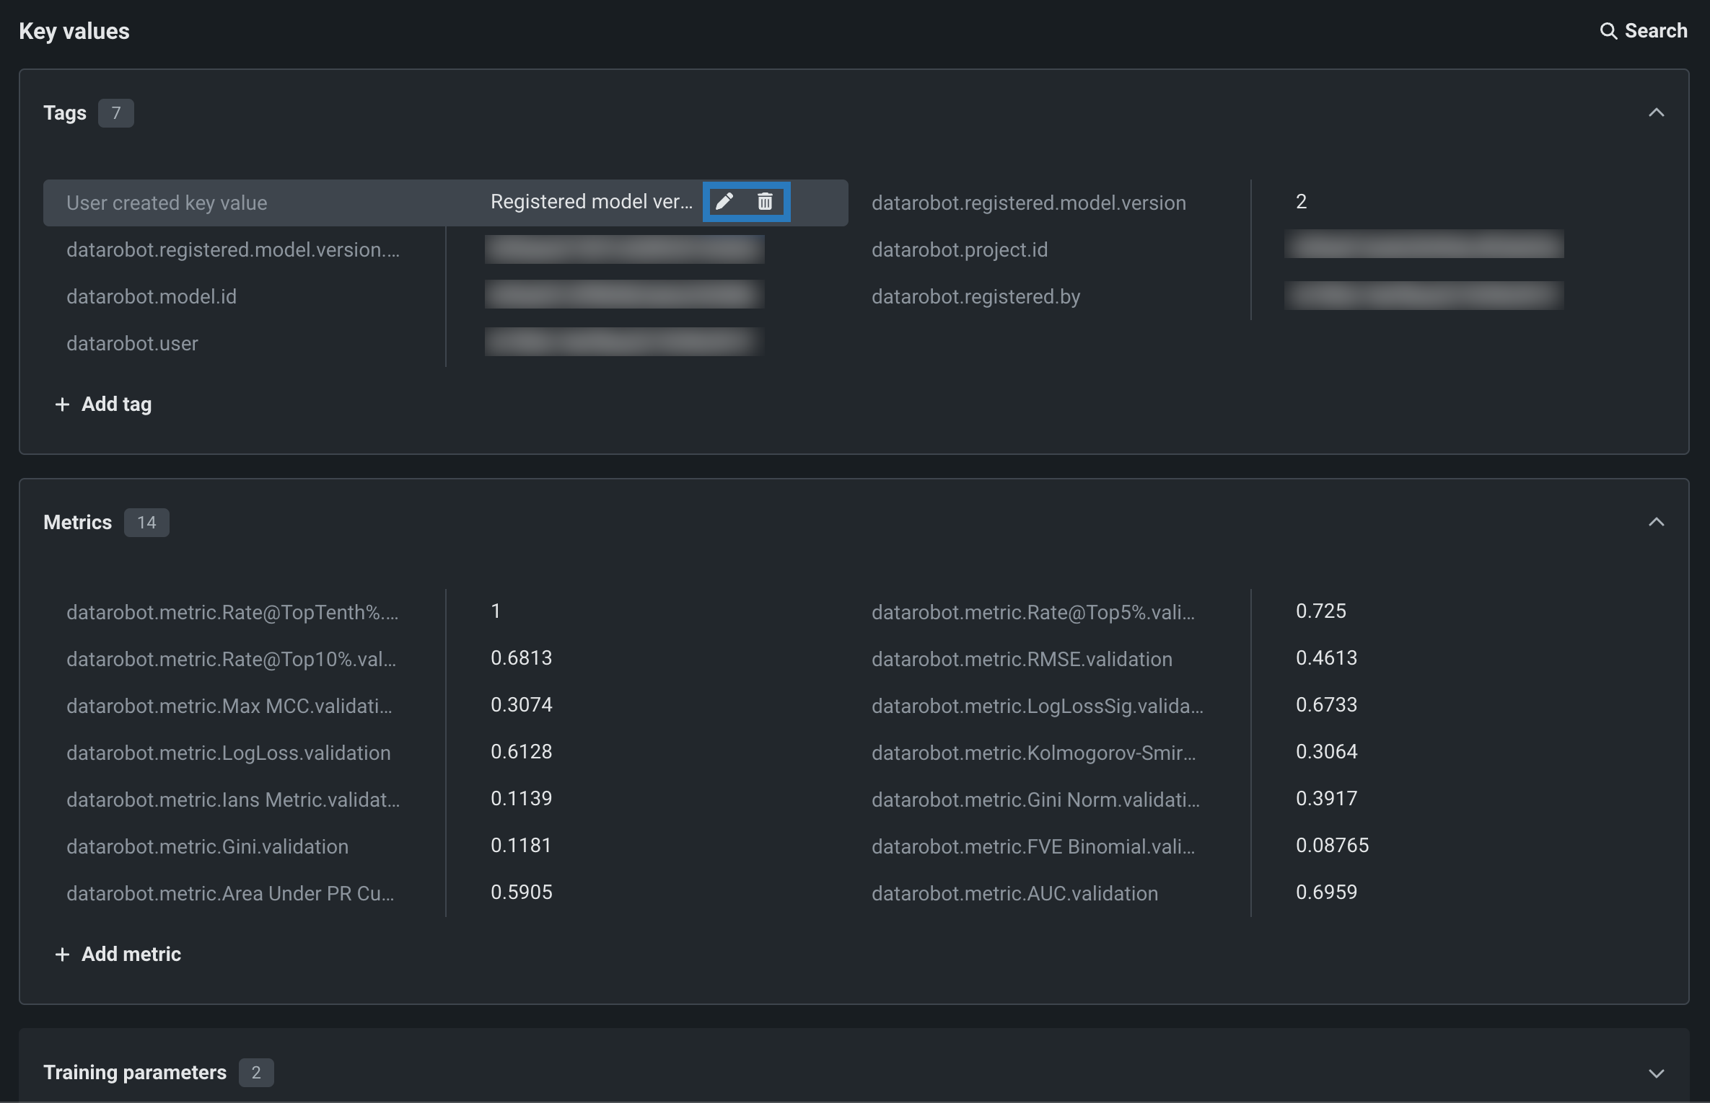Viewport: 1710px width, 1103px height.
Task: Click the Add metric button
Action: [131, 954]
